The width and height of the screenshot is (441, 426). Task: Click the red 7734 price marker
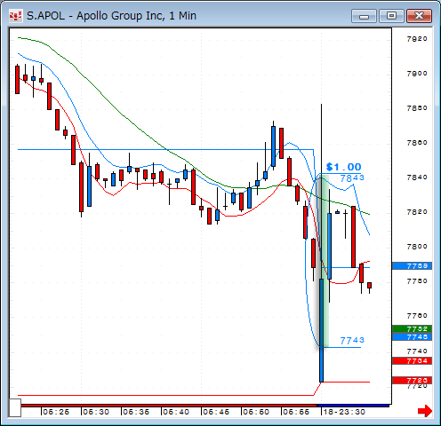pos(412,360)
